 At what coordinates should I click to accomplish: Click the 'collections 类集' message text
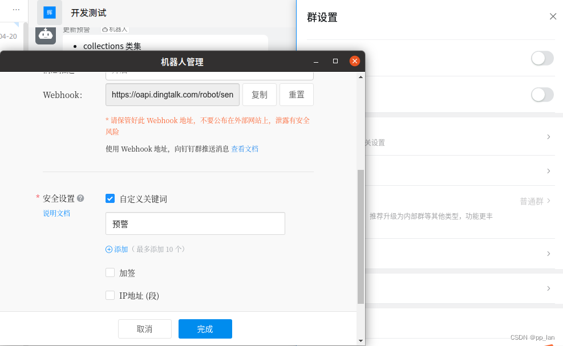click(x=112, y=46)
